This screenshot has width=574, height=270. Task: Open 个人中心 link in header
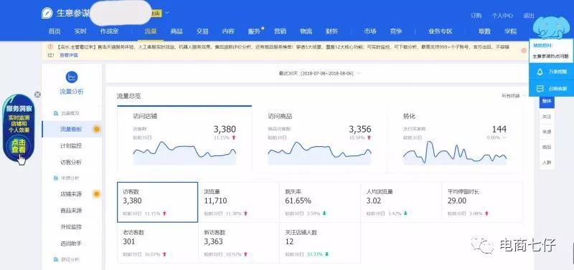click(502, 16)
